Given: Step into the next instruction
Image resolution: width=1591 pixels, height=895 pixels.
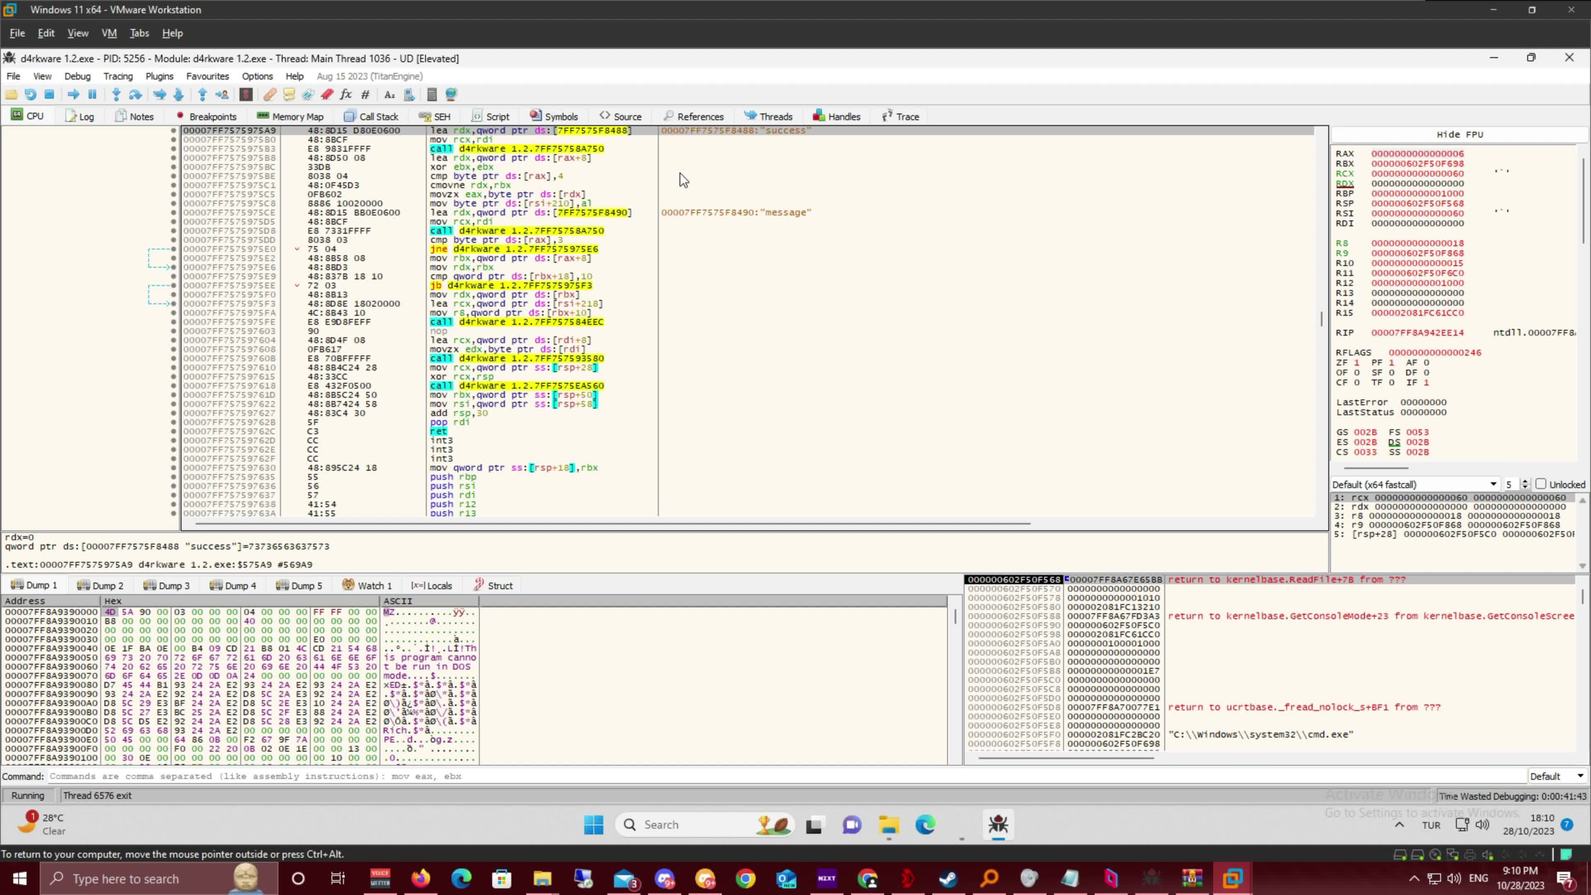Looking at the screenshot, I should click(x=116, y=94).
